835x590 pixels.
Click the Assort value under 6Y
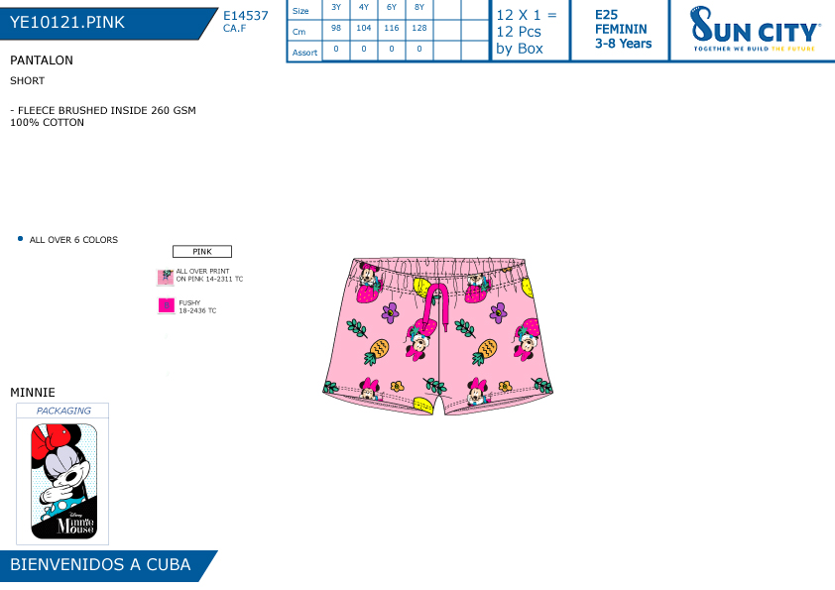(x=392, y=49)
